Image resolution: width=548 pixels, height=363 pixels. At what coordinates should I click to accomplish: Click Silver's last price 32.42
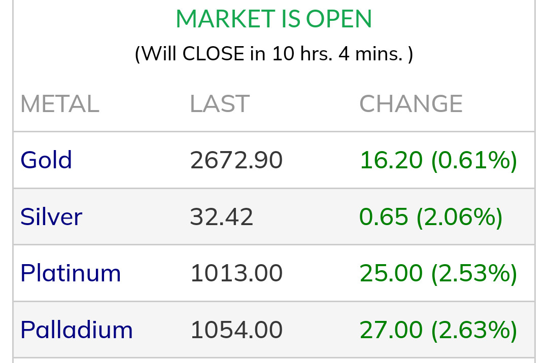[x=221, y=217]
